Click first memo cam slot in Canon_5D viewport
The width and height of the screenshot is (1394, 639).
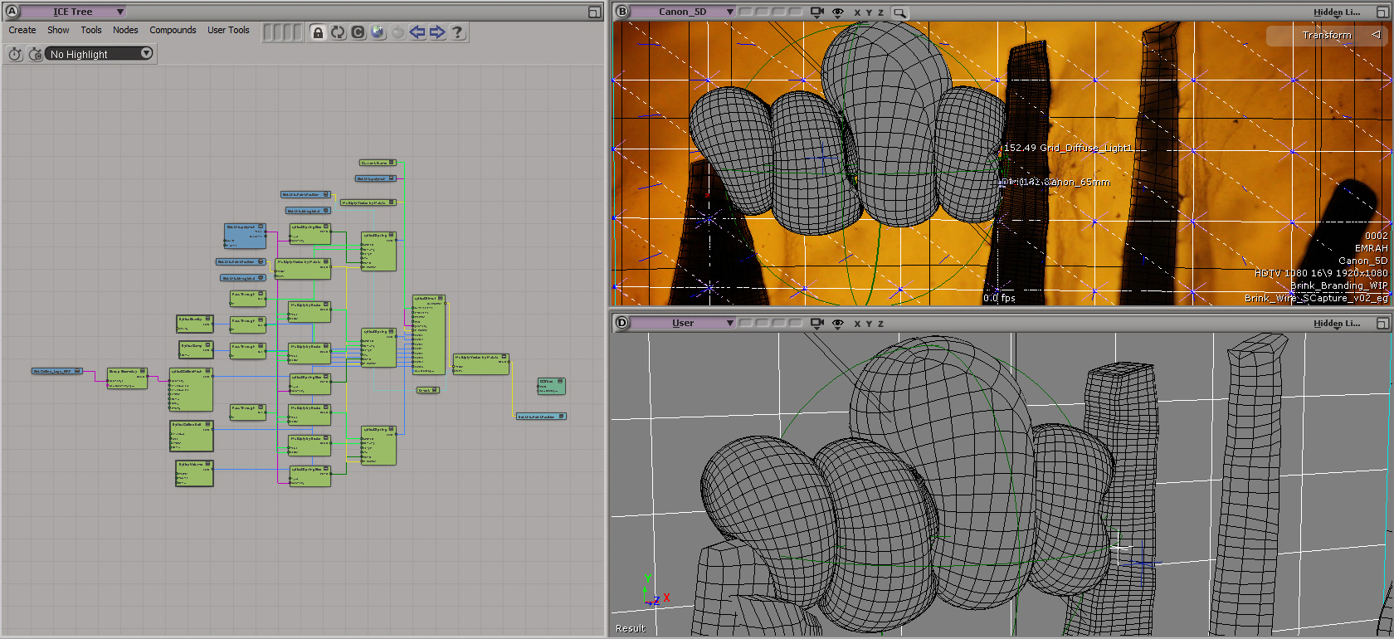click(x=745, y=12)
